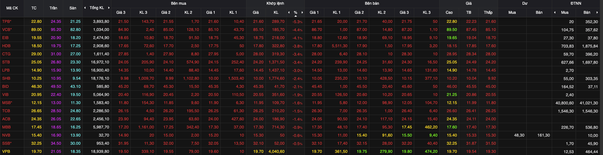Open stock symbol CTG

6,54
